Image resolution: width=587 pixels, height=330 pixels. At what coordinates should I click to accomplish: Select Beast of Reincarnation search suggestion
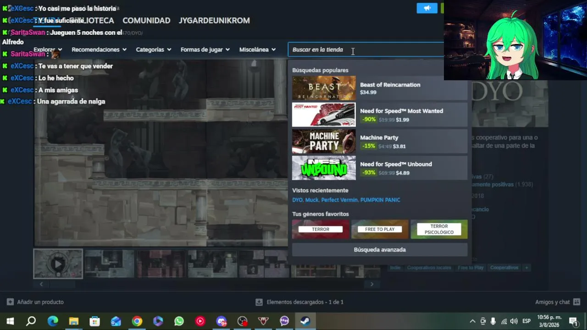[380, 88]
